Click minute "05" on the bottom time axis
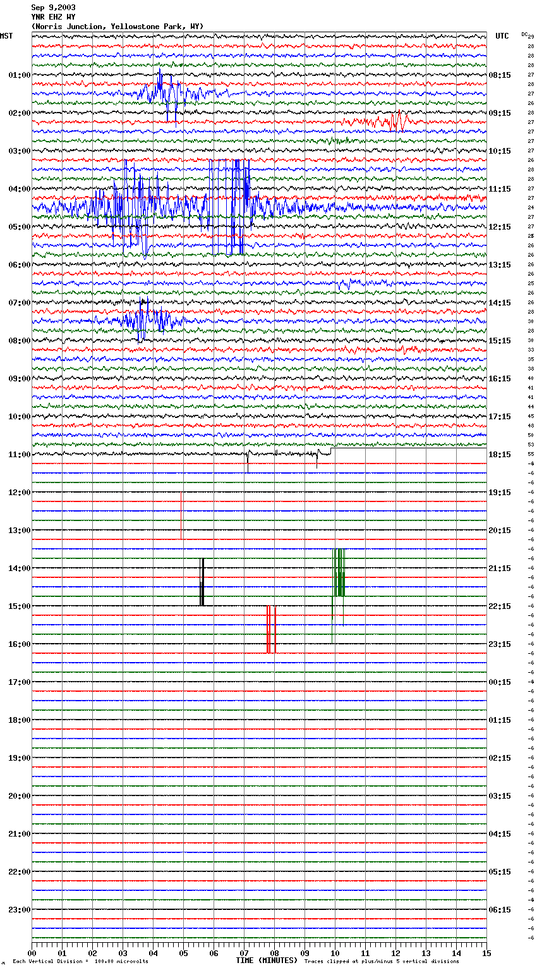This screenshot has height=970, width=537. 183,953
